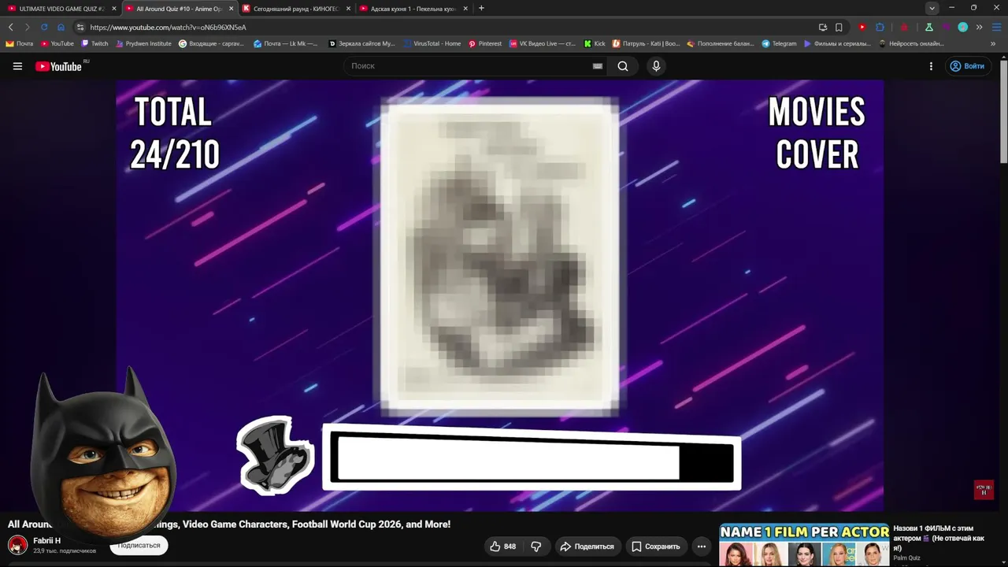Click the blurred movie cover in video
Viewport: 1008px width, 567px height.
[499, 257]
